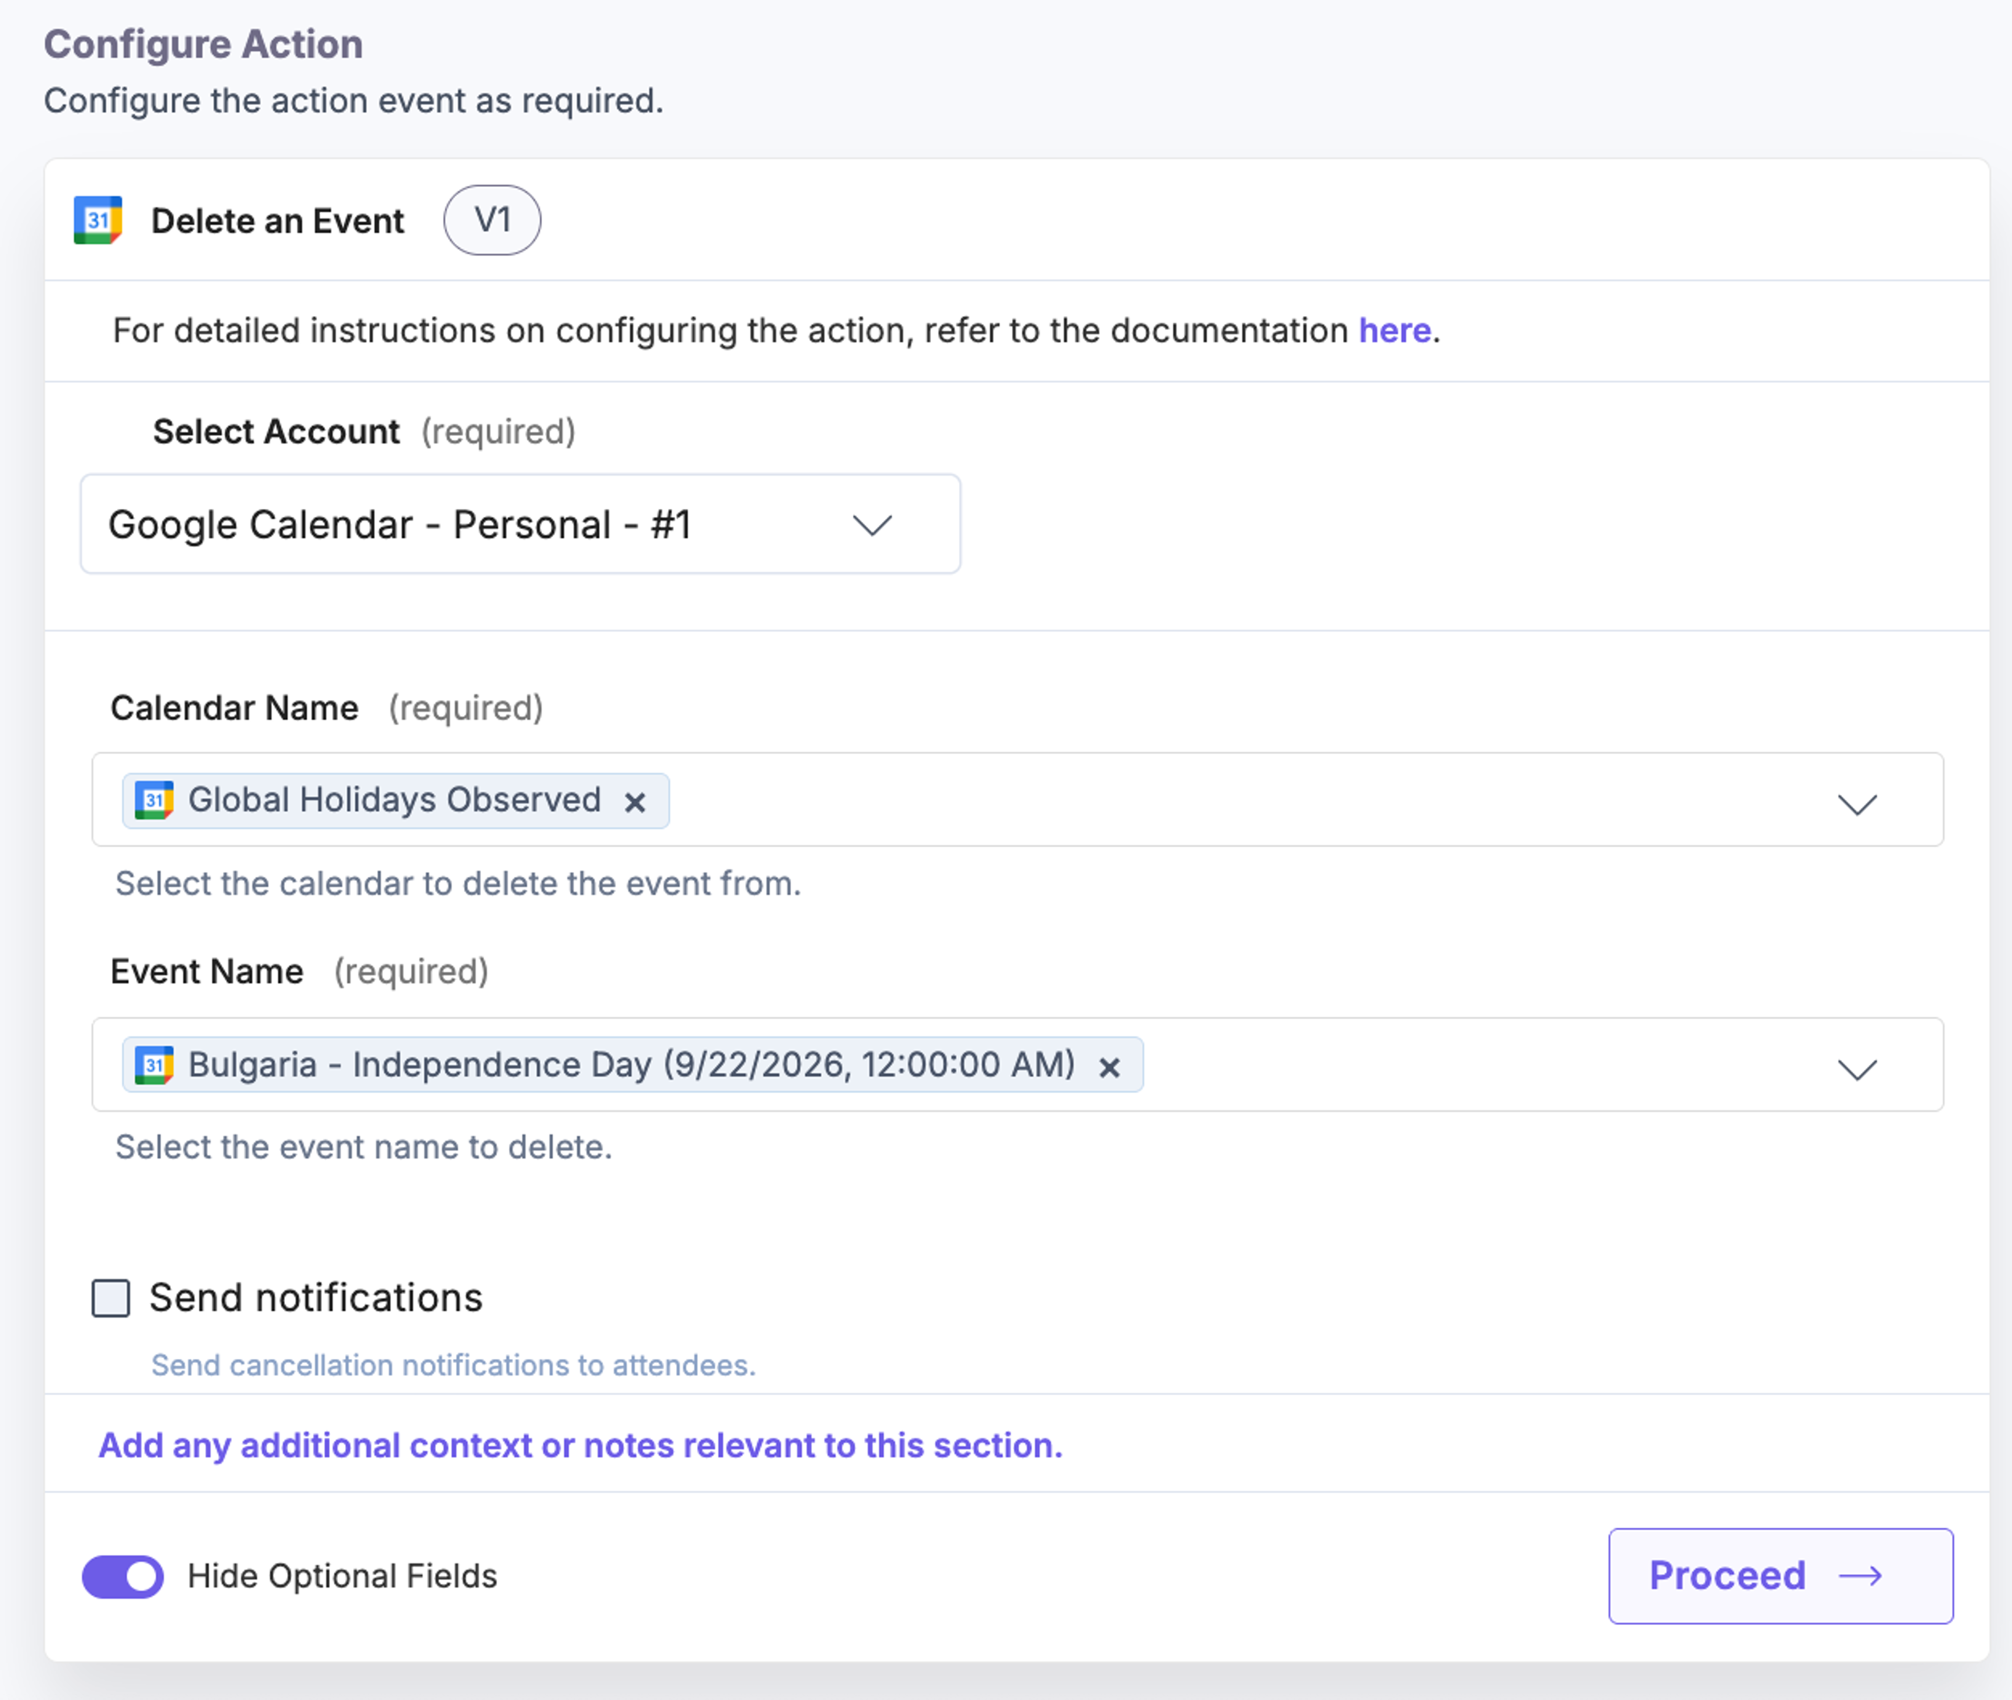
Task: Click the V1 version badge
Action: (x=493, y=221)
